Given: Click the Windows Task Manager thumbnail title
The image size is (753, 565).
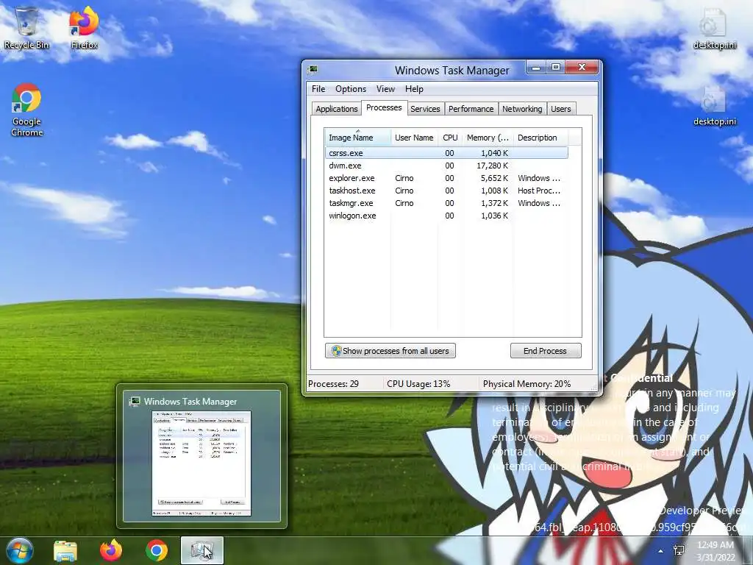Looking at the screenshot, I should coord(190,402).
